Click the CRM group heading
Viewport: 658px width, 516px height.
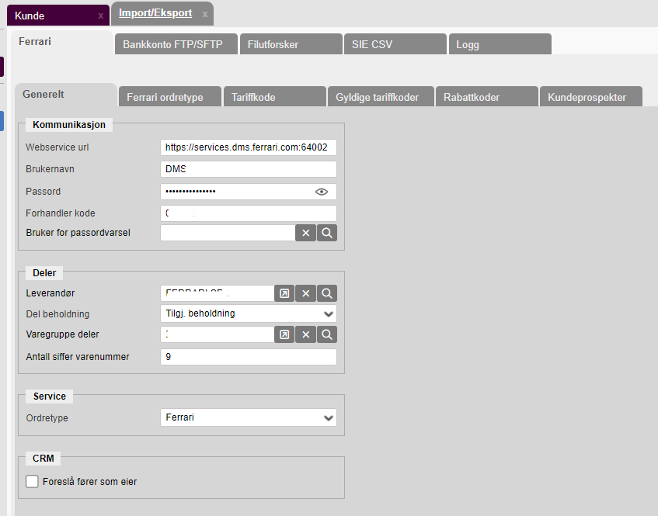[x=44, y=458]
